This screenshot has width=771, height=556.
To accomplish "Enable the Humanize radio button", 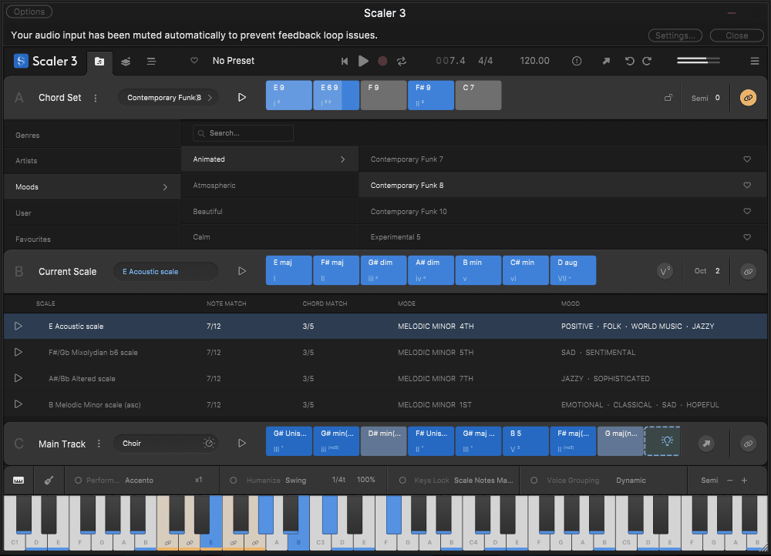I will [x=234, y=481].
